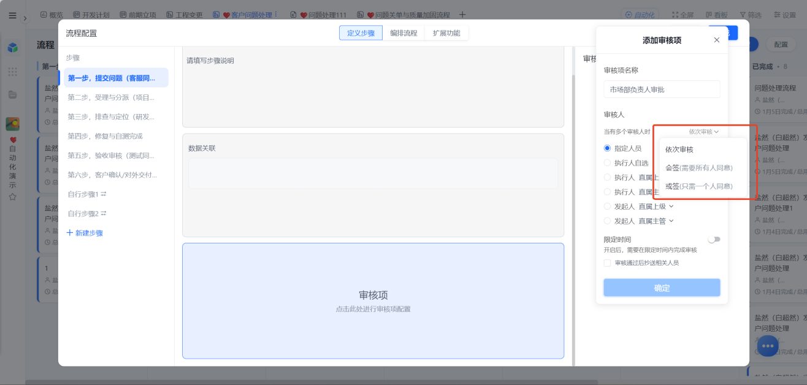This screenshot has width=807, height=385.
Task: Open the 依次审核 dropdown
Action: coord(703,131)
